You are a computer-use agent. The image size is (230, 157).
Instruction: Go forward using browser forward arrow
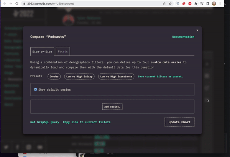coord(11,3)
